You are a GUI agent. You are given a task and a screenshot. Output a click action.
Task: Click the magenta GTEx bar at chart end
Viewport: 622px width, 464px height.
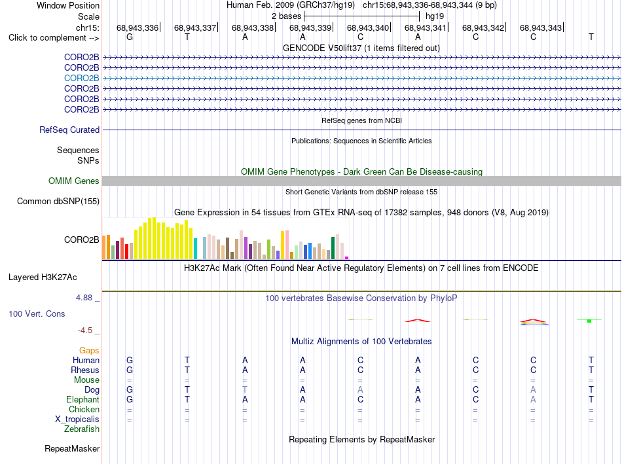pyautogui.click(x=347, y=258)
